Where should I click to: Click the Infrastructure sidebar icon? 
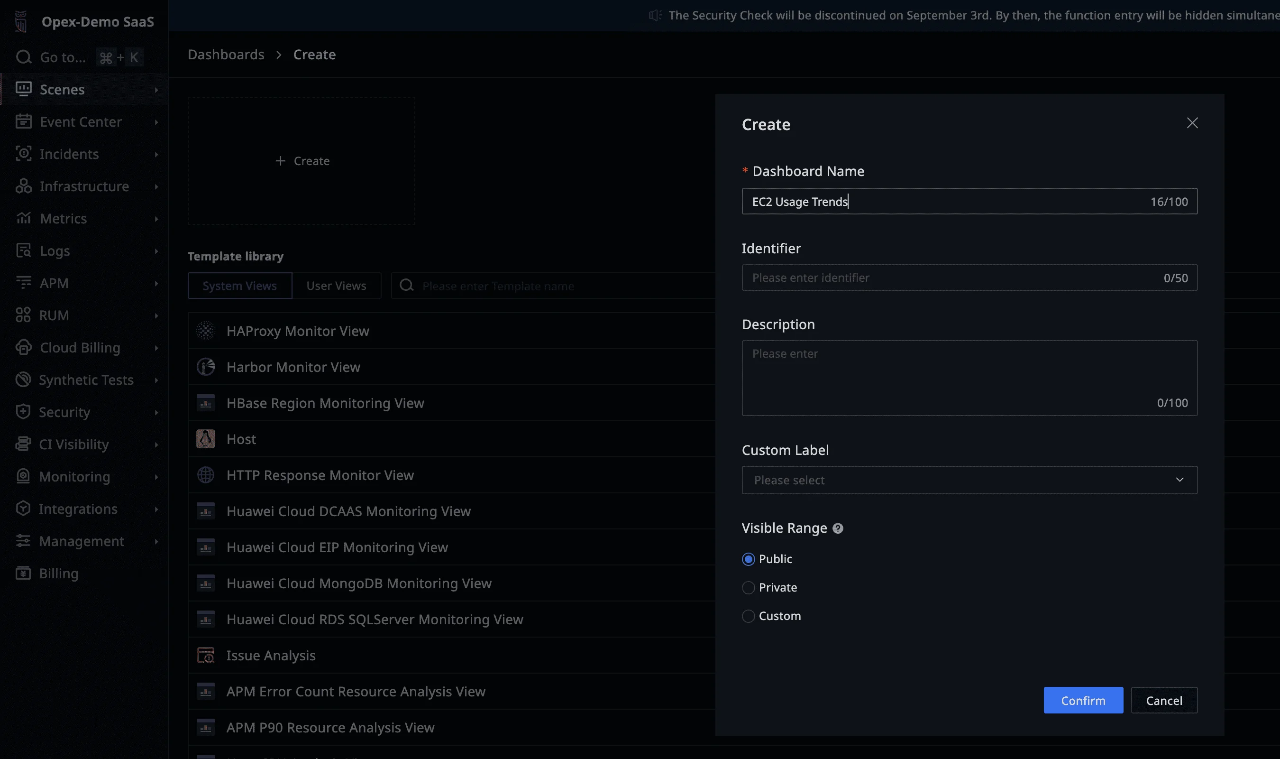tap(23, 186)
